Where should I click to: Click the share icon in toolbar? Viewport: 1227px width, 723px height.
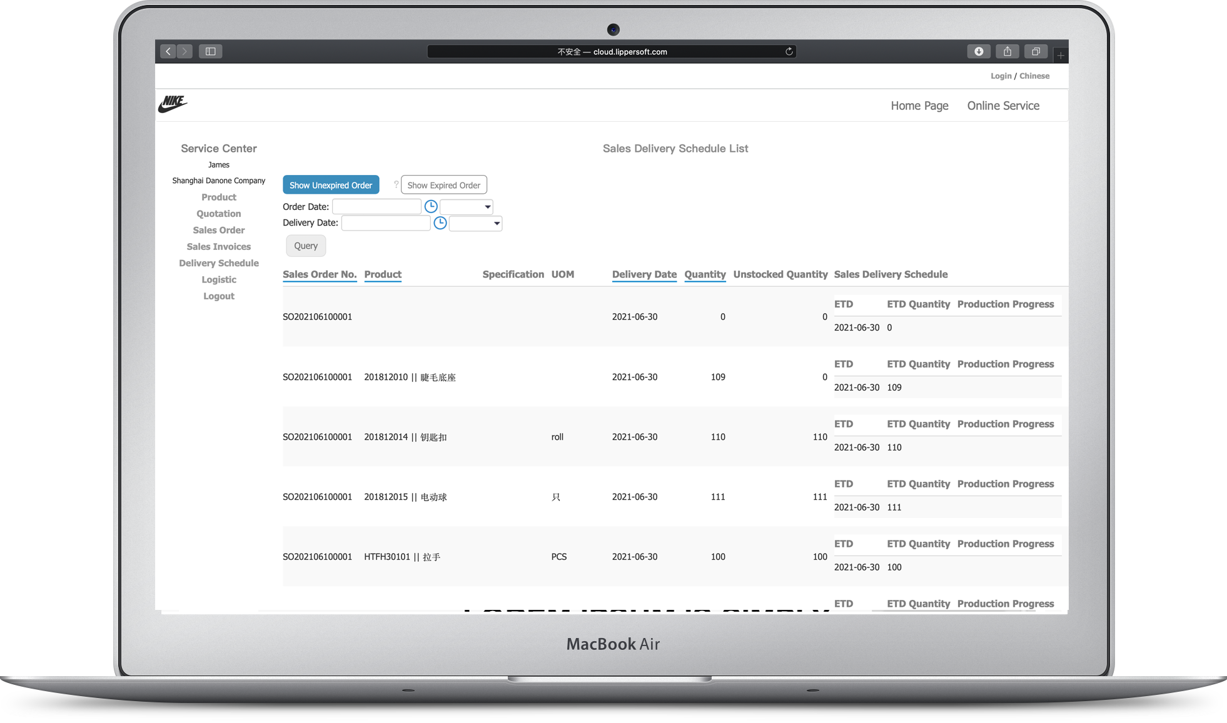[x=1007, y=51]
